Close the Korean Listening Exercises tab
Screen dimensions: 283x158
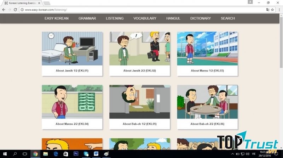pyautogui.click(x=39, y=3)
